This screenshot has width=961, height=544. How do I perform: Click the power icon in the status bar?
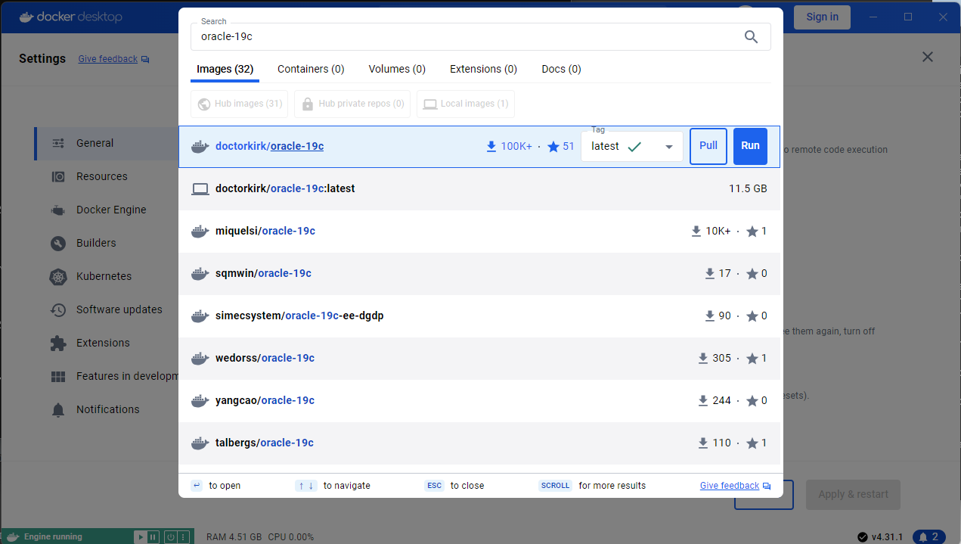tap(171, 537)
